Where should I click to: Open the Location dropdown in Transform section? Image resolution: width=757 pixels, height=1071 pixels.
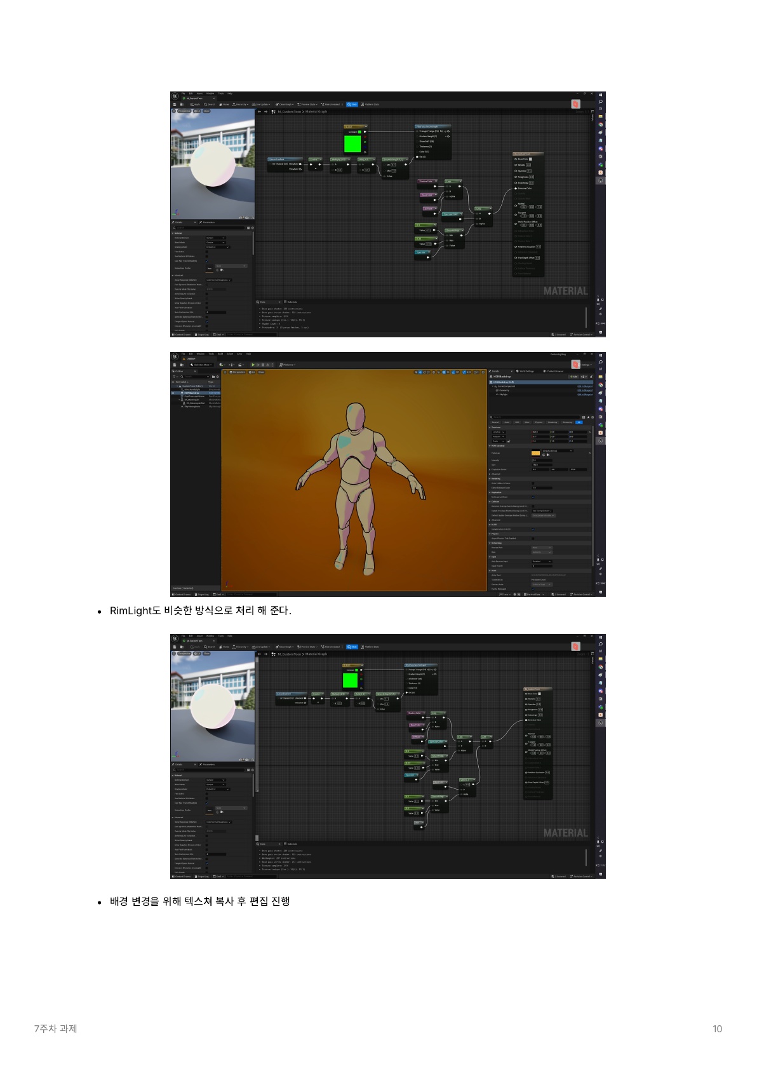499,432
